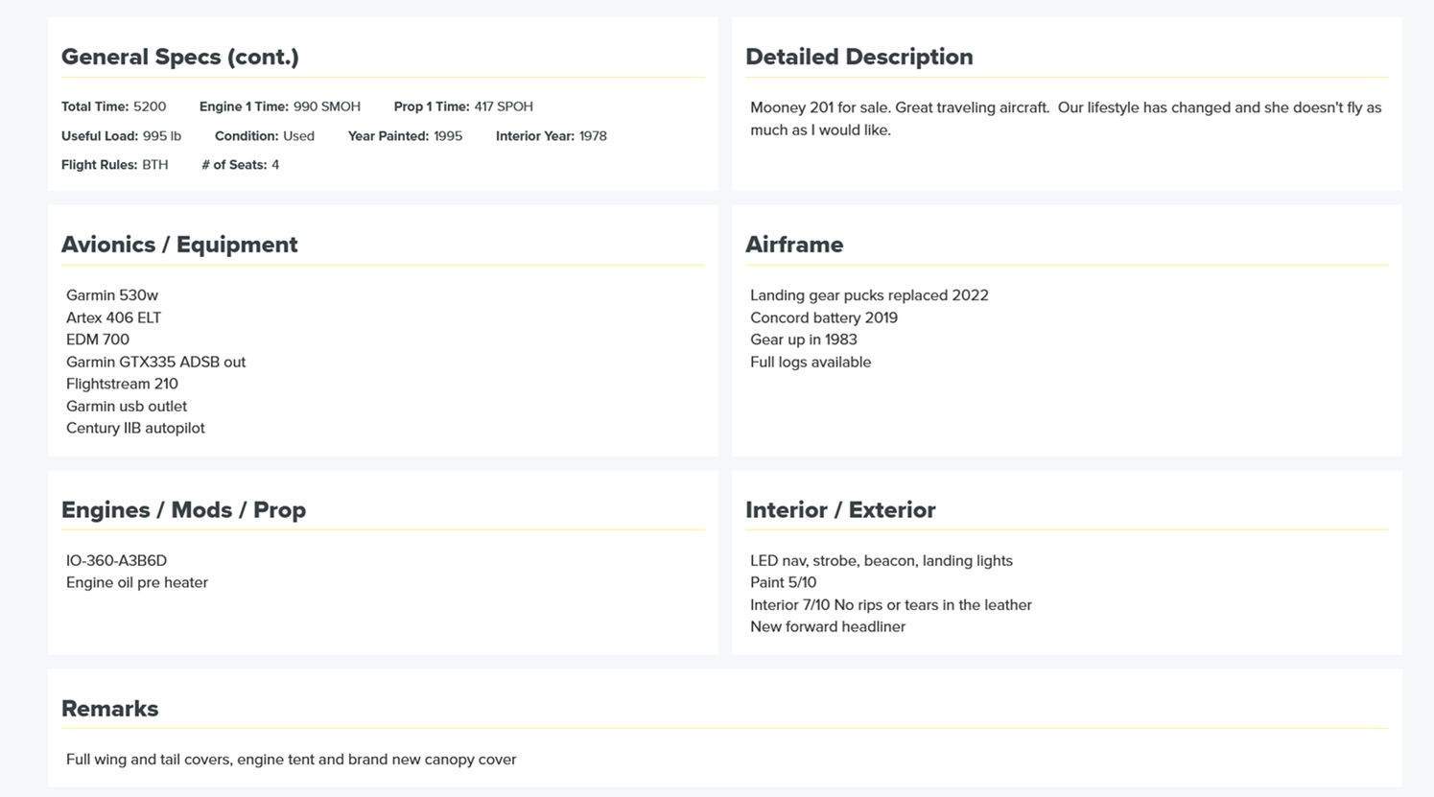Click the 'Engine oil pre heater' line
The image size is (1434, 797).
(137, 582)
